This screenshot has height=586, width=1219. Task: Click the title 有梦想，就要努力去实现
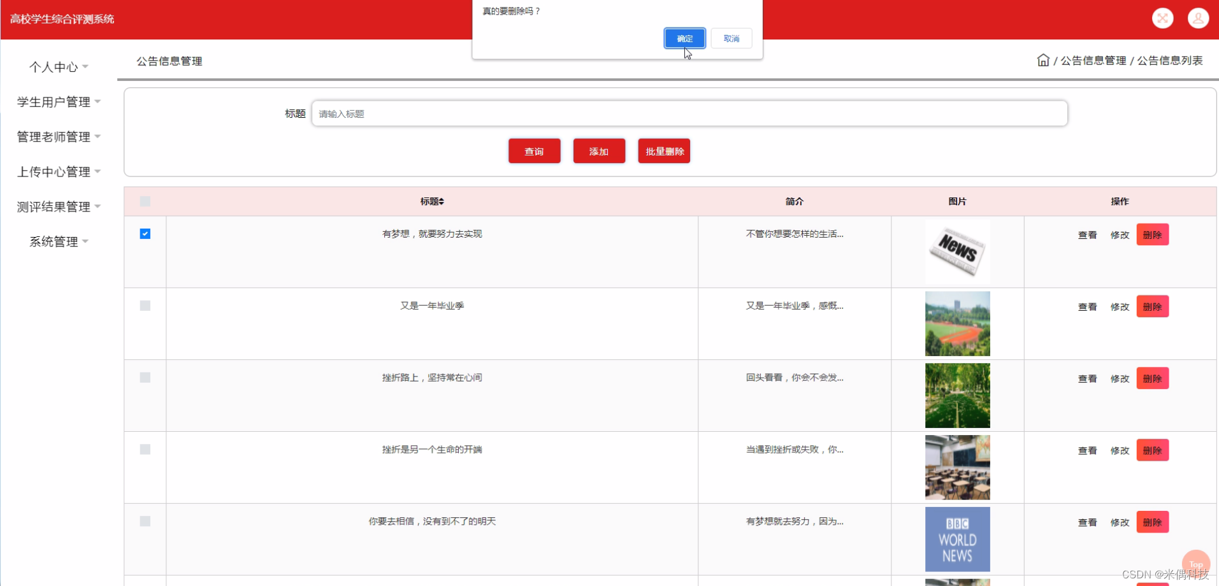pos(432,234)
